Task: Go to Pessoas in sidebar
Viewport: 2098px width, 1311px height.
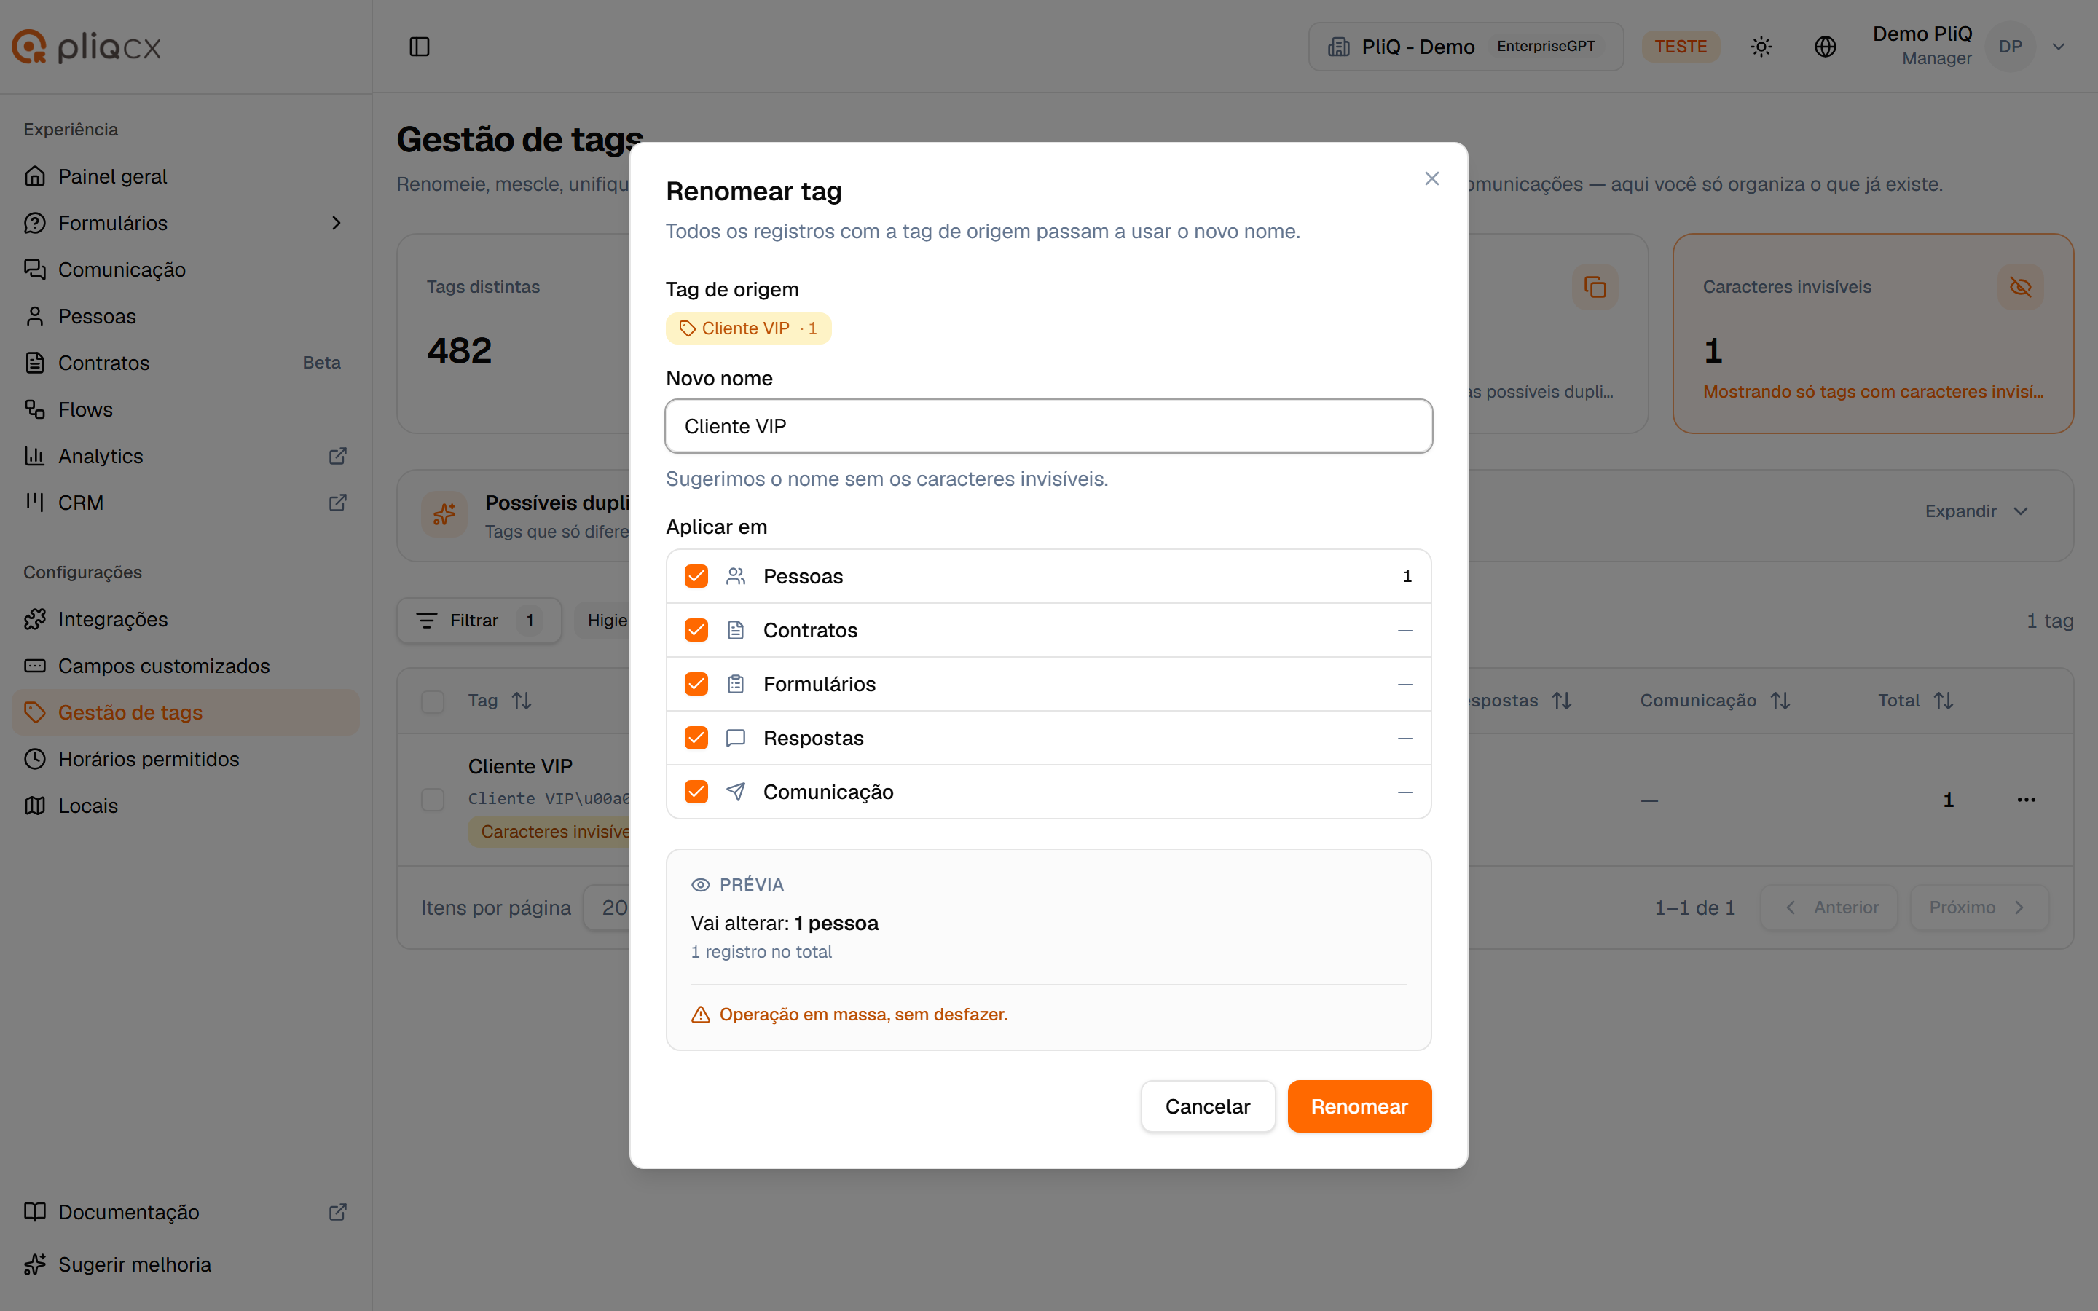Action: tap(186, 317)
